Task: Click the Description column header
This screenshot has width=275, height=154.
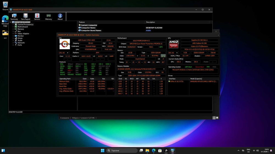Action: (177, 22)
